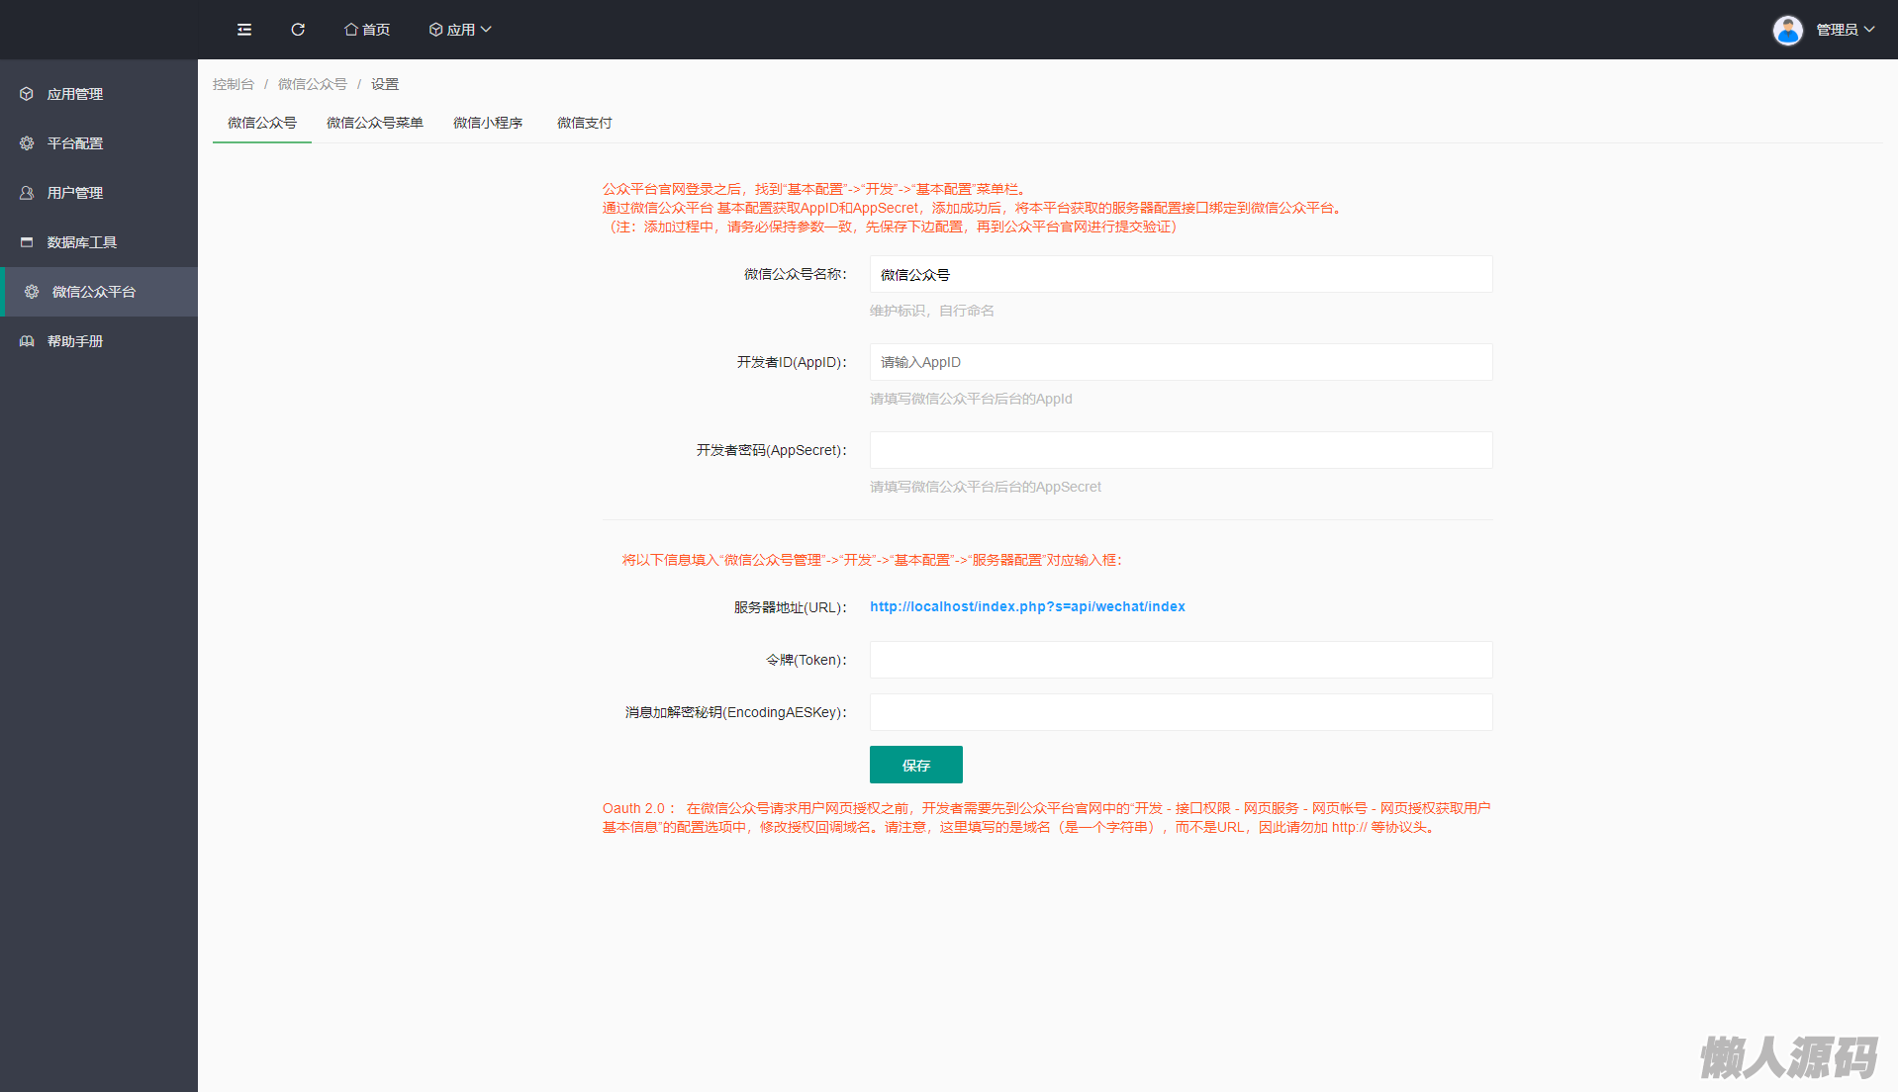Image resolution: width=1898 pixels, height=1092 pixels.
Task: Switch to the 微信小程序 tab
Action: click(x=488, y=123)
